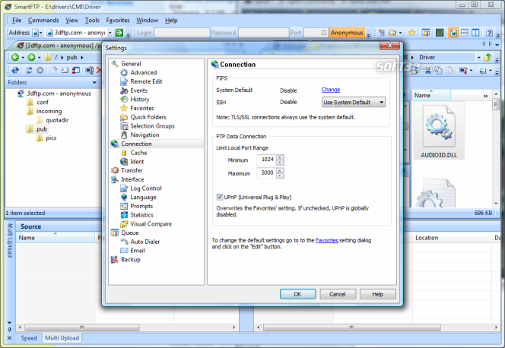Open Statistics settings page
Image resolution: width=505 pixels, height=348 pixels.
(x=141, y=215)
